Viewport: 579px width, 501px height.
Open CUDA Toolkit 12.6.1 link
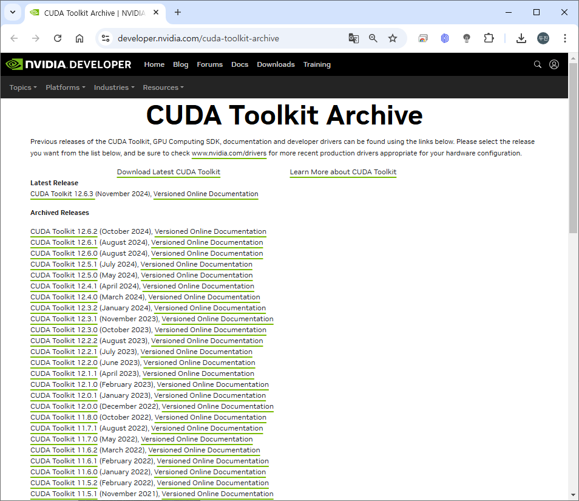tap(64, 243)
